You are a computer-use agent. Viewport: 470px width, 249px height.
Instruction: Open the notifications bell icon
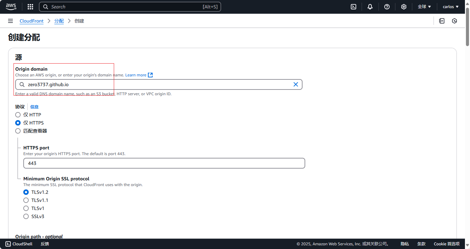pos(370,7)
